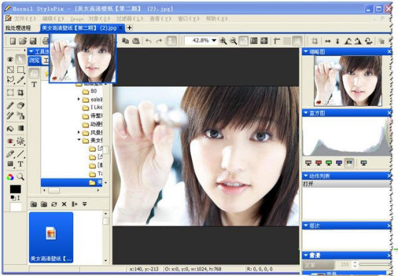Open the 过滤器 Filter menu

click(130, 19)
